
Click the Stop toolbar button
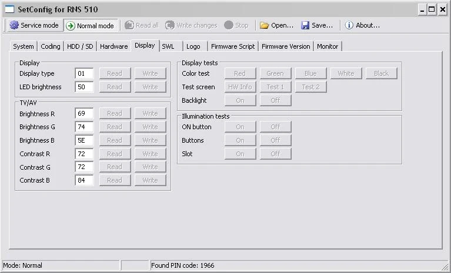[236, 25]
